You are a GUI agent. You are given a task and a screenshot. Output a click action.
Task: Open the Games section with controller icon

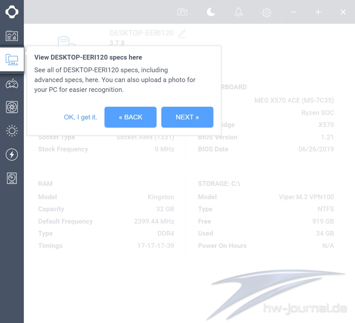12,84
